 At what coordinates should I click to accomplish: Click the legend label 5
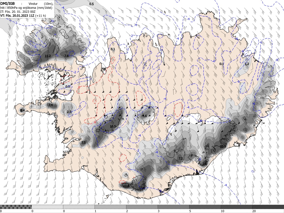tap(190, 211)
